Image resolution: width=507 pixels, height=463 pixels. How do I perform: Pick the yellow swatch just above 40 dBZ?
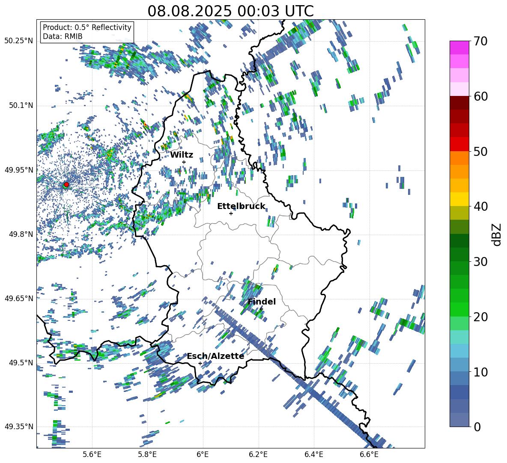click(459, 199)
